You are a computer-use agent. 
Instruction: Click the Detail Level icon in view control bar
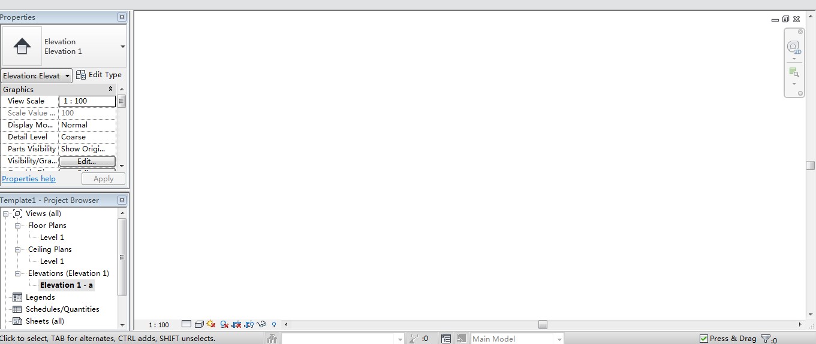[186, 324]
